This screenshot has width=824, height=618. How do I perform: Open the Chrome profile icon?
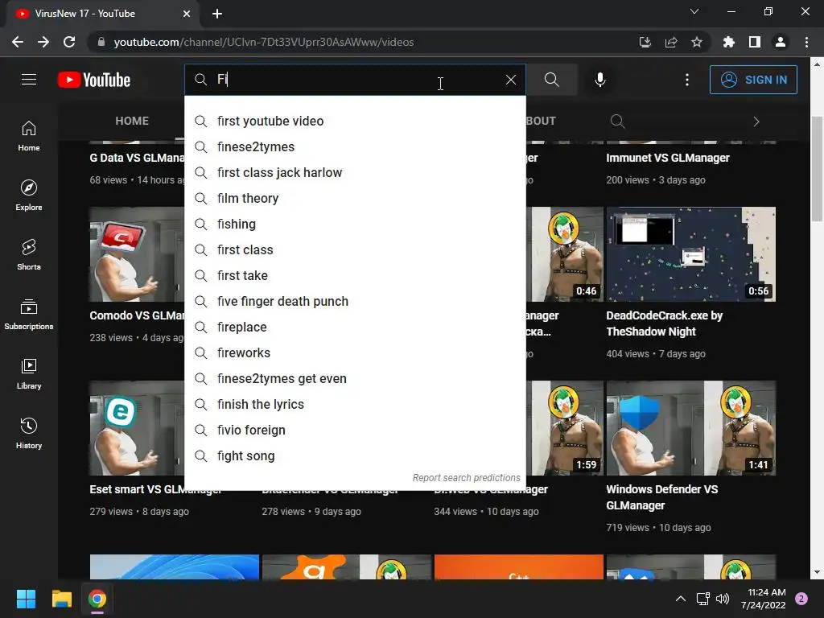781,42
